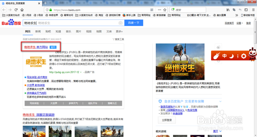Screen dimensions: 257x137
Task: Collapse the 登录百度账户 panel chevron
Action: tap(220, 102)
